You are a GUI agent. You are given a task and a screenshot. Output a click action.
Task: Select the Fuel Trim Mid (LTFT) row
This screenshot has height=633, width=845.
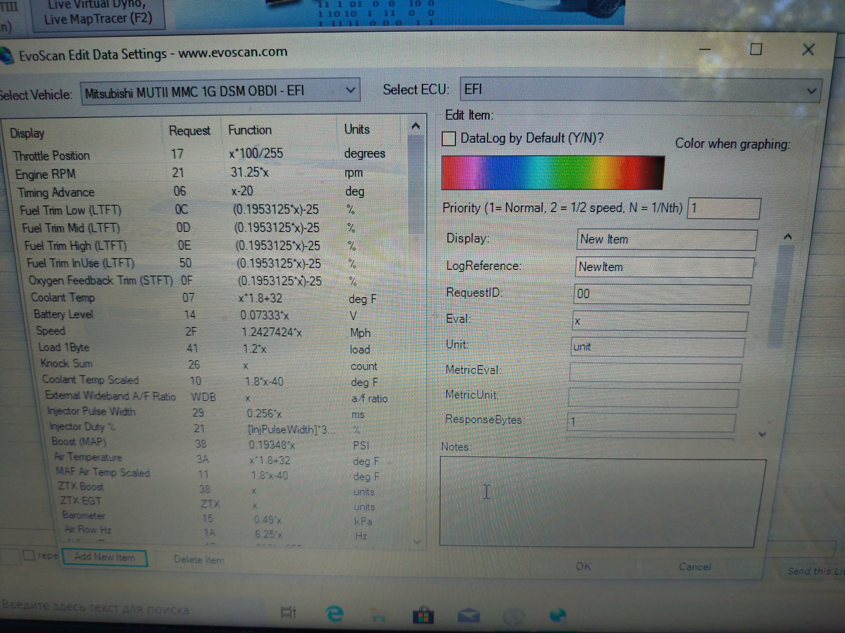click(212, 228)
